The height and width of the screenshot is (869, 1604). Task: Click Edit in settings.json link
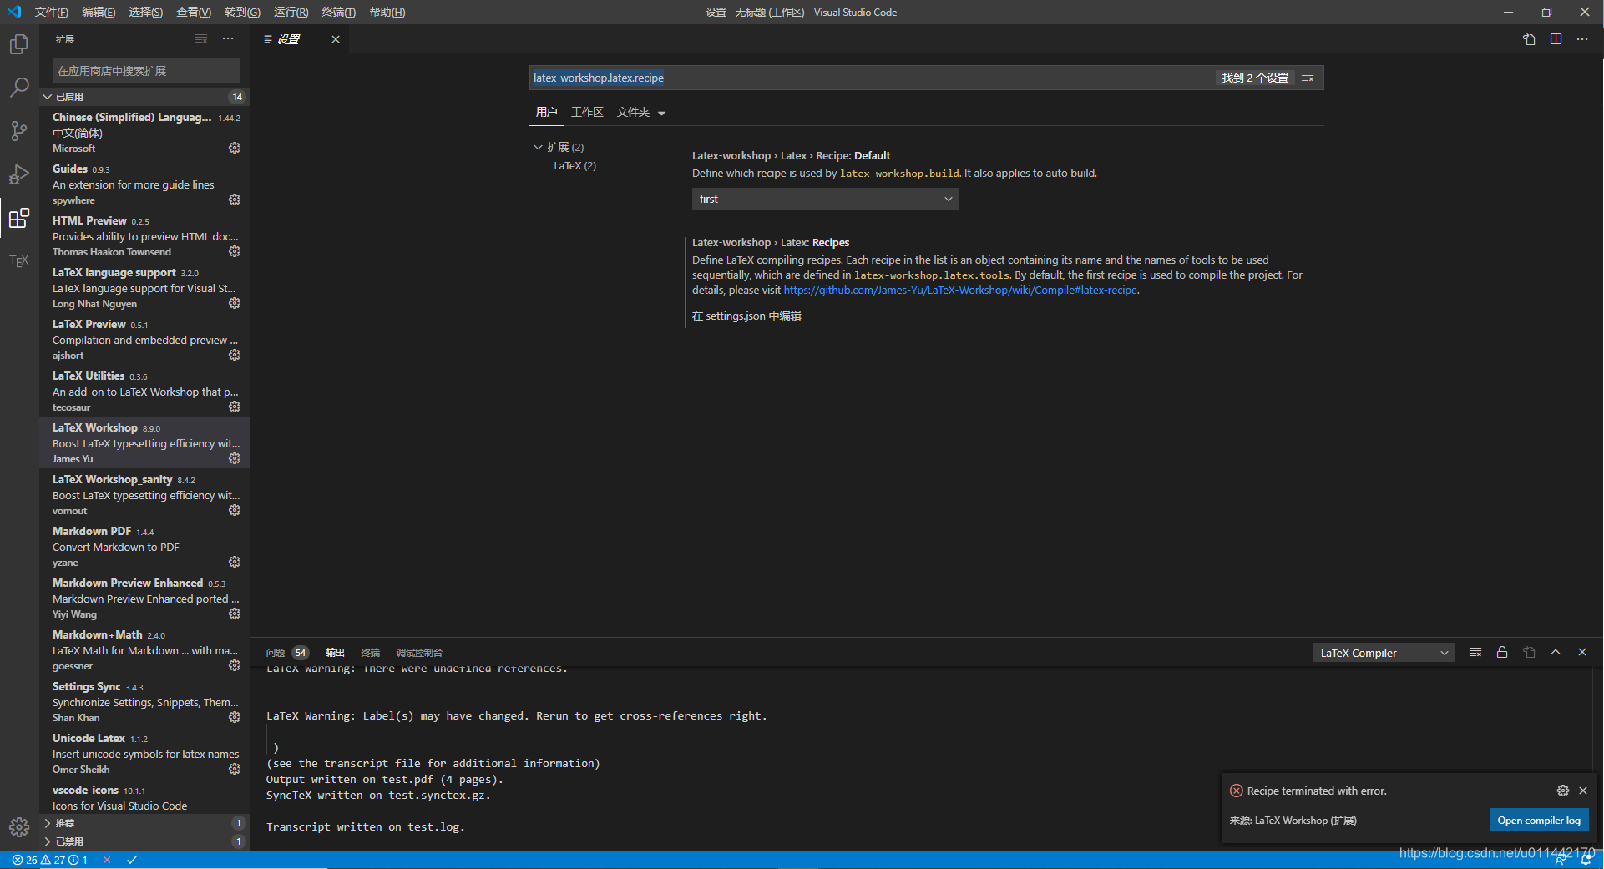pos(746,316)
